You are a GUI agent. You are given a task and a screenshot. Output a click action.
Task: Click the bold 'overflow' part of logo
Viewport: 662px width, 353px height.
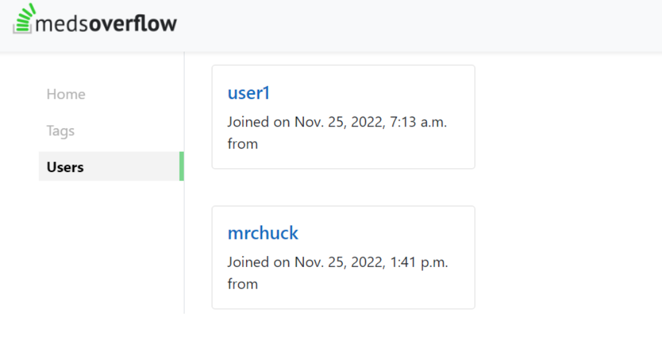[133, 23]
